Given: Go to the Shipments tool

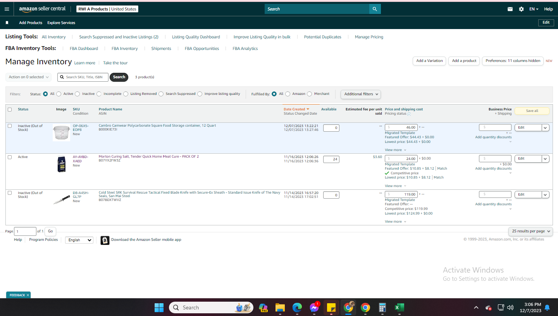Looking at the screenshot, I should 161,49.
